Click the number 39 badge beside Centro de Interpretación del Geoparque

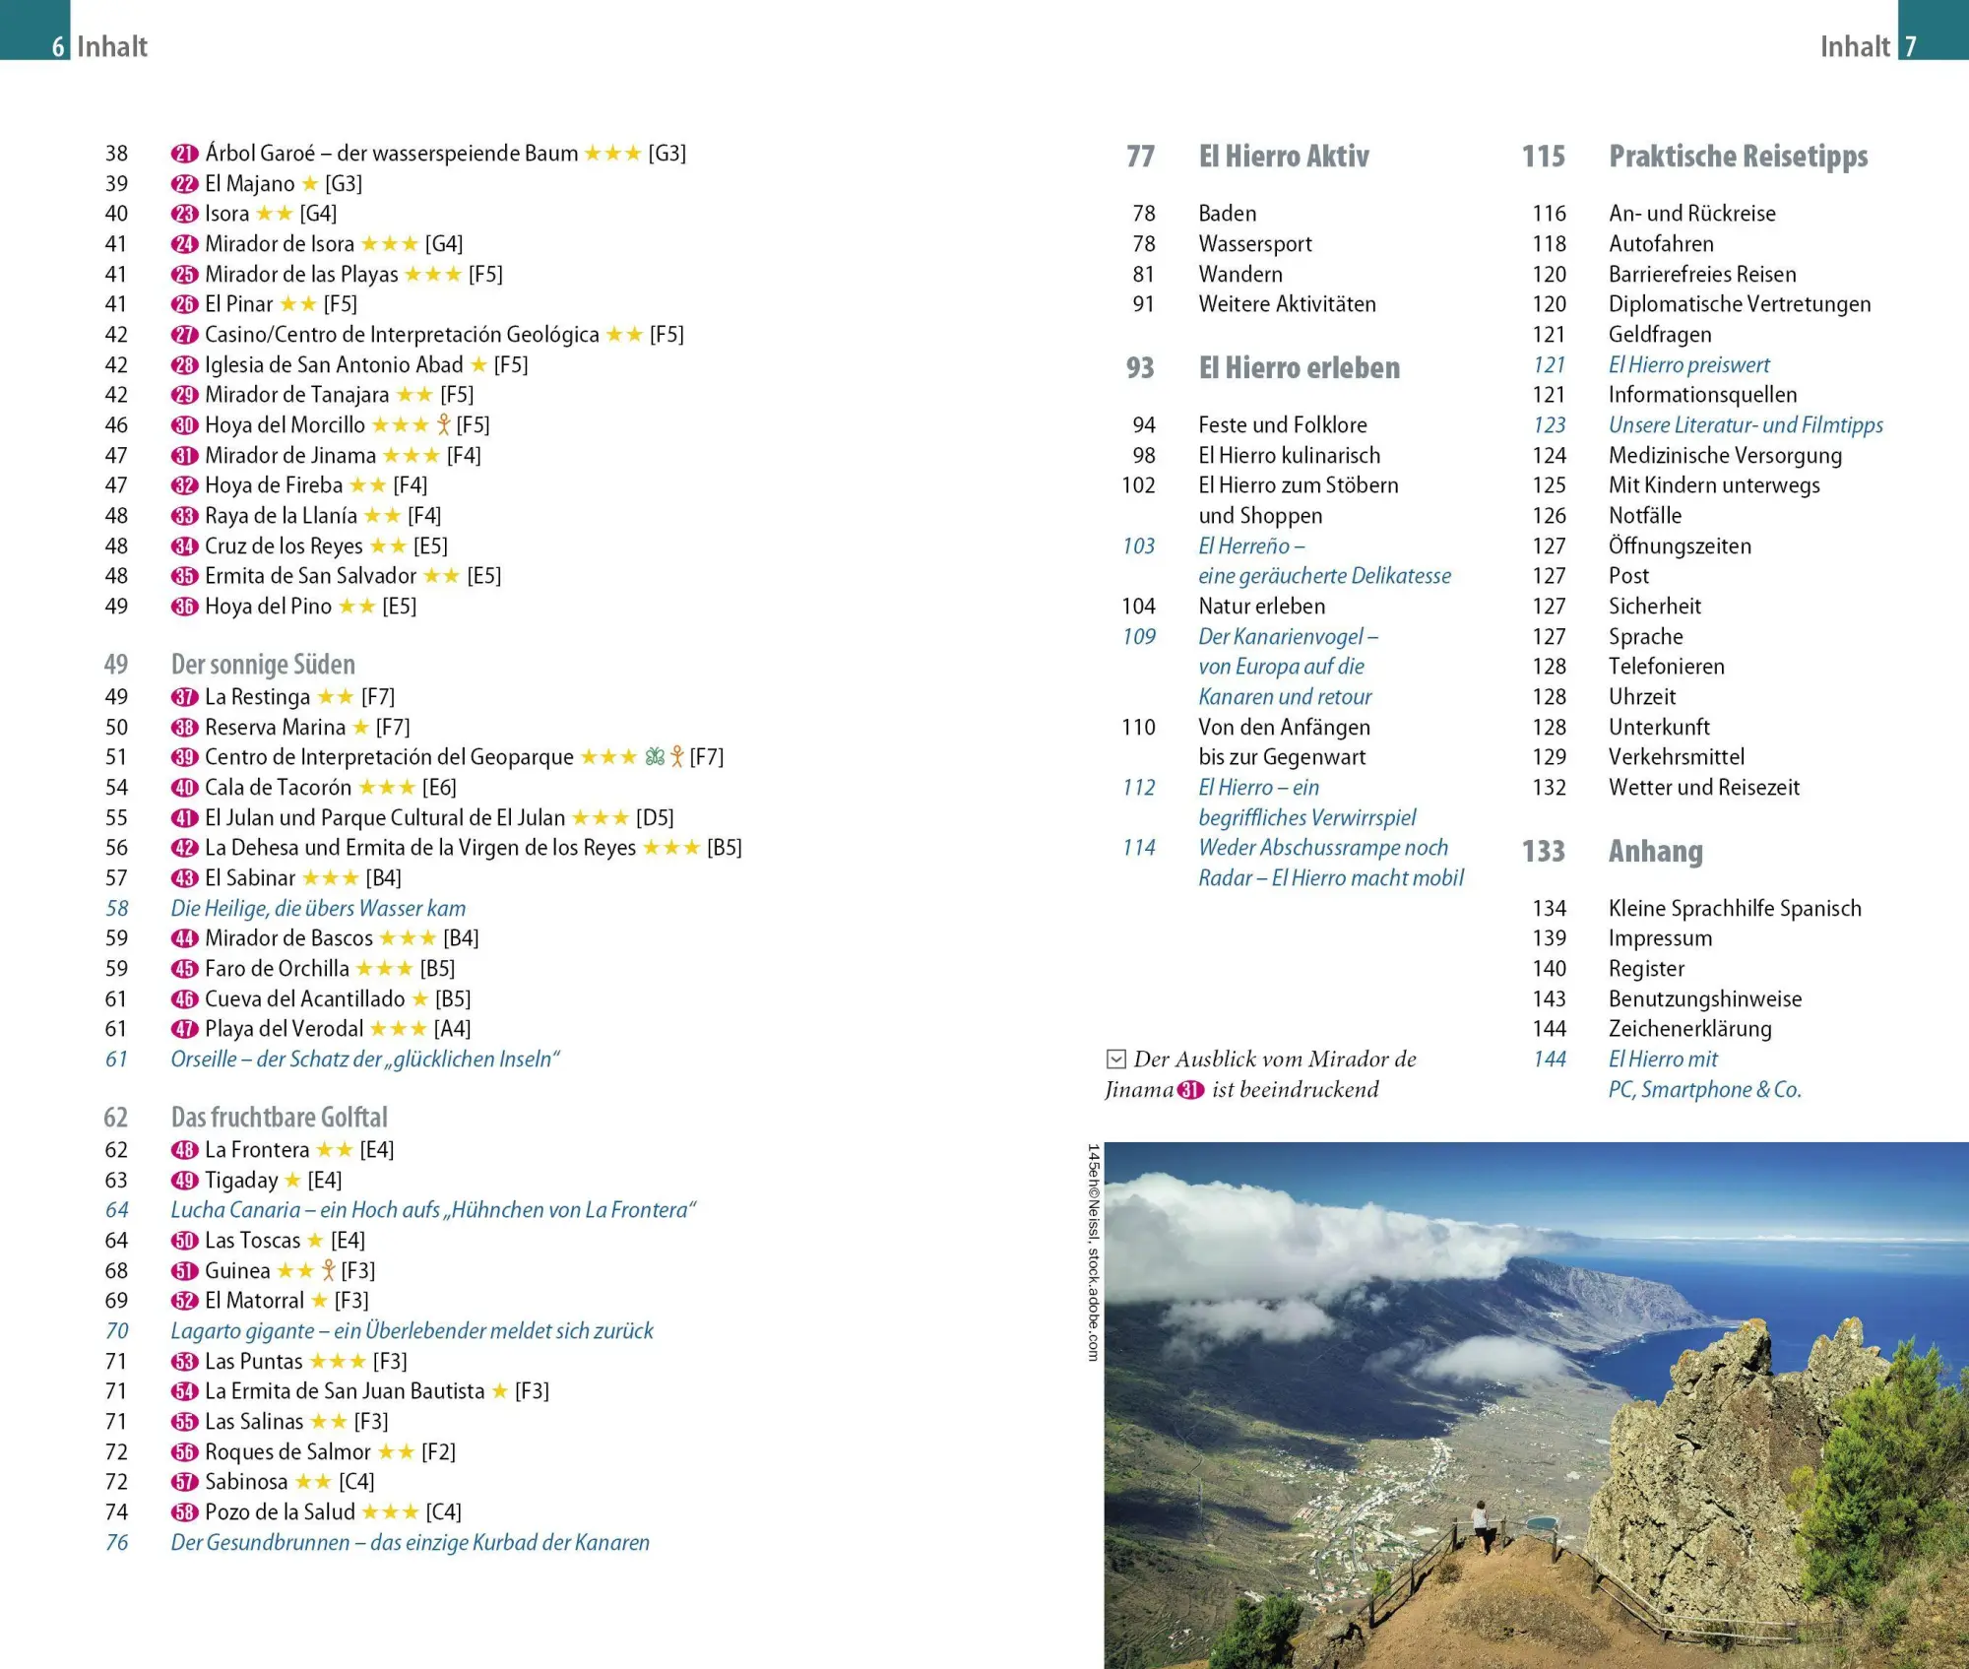(x=185, y=757)
